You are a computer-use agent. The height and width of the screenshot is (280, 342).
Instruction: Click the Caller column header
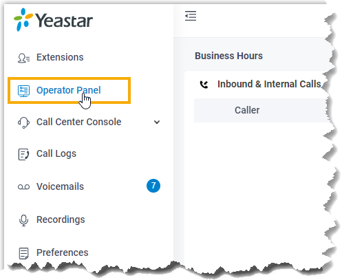[x=247, y=110]
